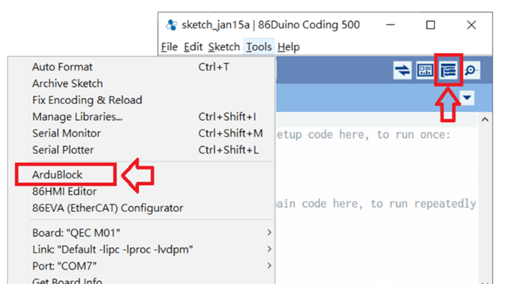Open the 86HMI Editor toolbar icon

425,71
